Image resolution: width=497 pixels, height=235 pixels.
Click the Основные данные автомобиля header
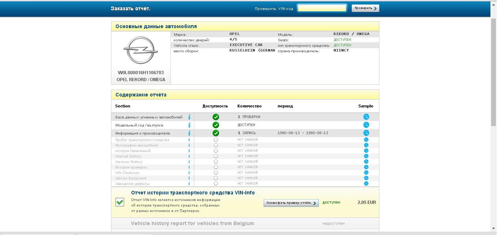[156, 26]
